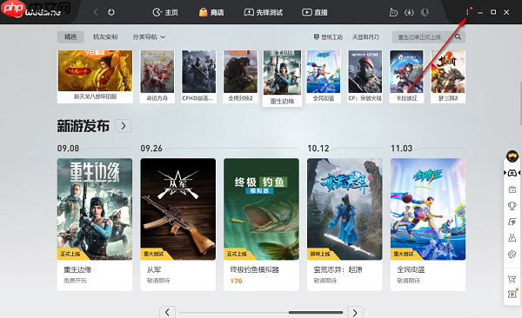Click the refresh icon next to back arrow
522x318 pixels.
(111, 12)
